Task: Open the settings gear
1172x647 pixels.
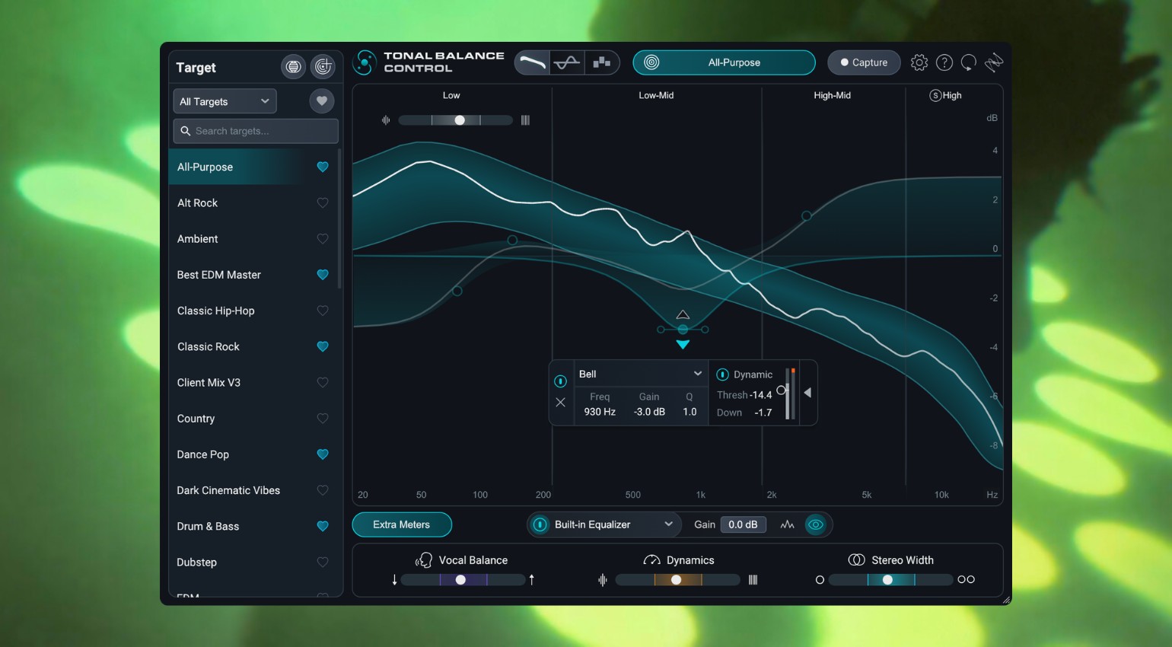Action: tap(919, 62)
